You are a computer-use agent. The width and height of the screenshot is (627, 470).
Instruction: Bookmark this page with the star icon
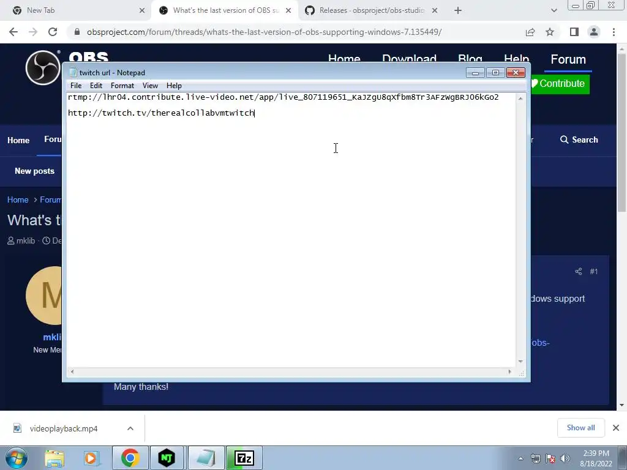click(550, 32)
